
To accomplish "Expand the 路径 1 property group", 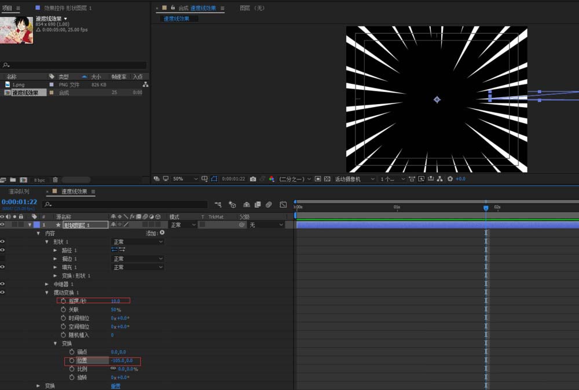I will tap(56, 251).
